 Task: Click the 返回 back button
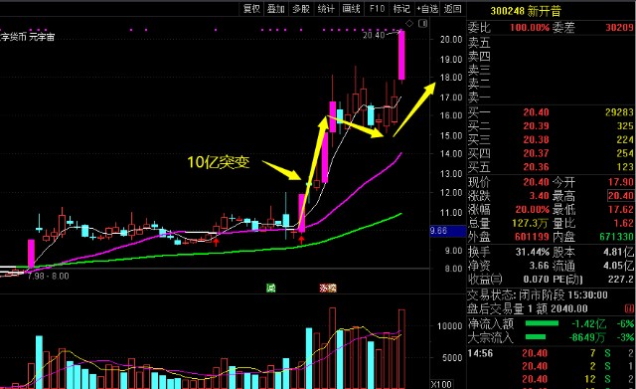point(452,9)
